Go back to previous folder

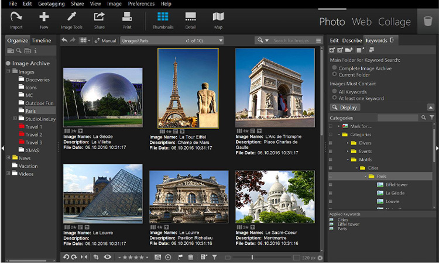click(x=64, y=40)
